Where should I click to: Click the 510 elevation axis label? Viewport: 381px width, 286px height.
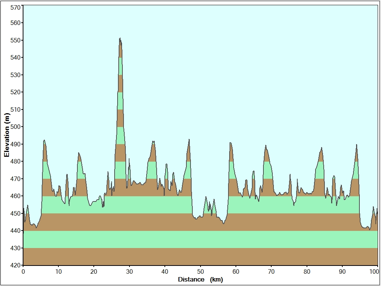[15, 109]
